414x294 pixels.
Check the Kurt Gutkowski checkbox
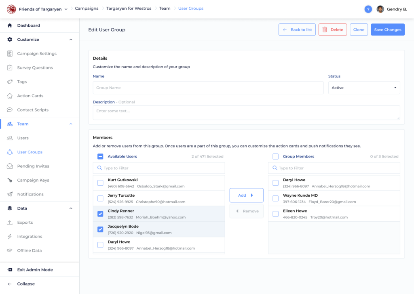coord(100,183)
